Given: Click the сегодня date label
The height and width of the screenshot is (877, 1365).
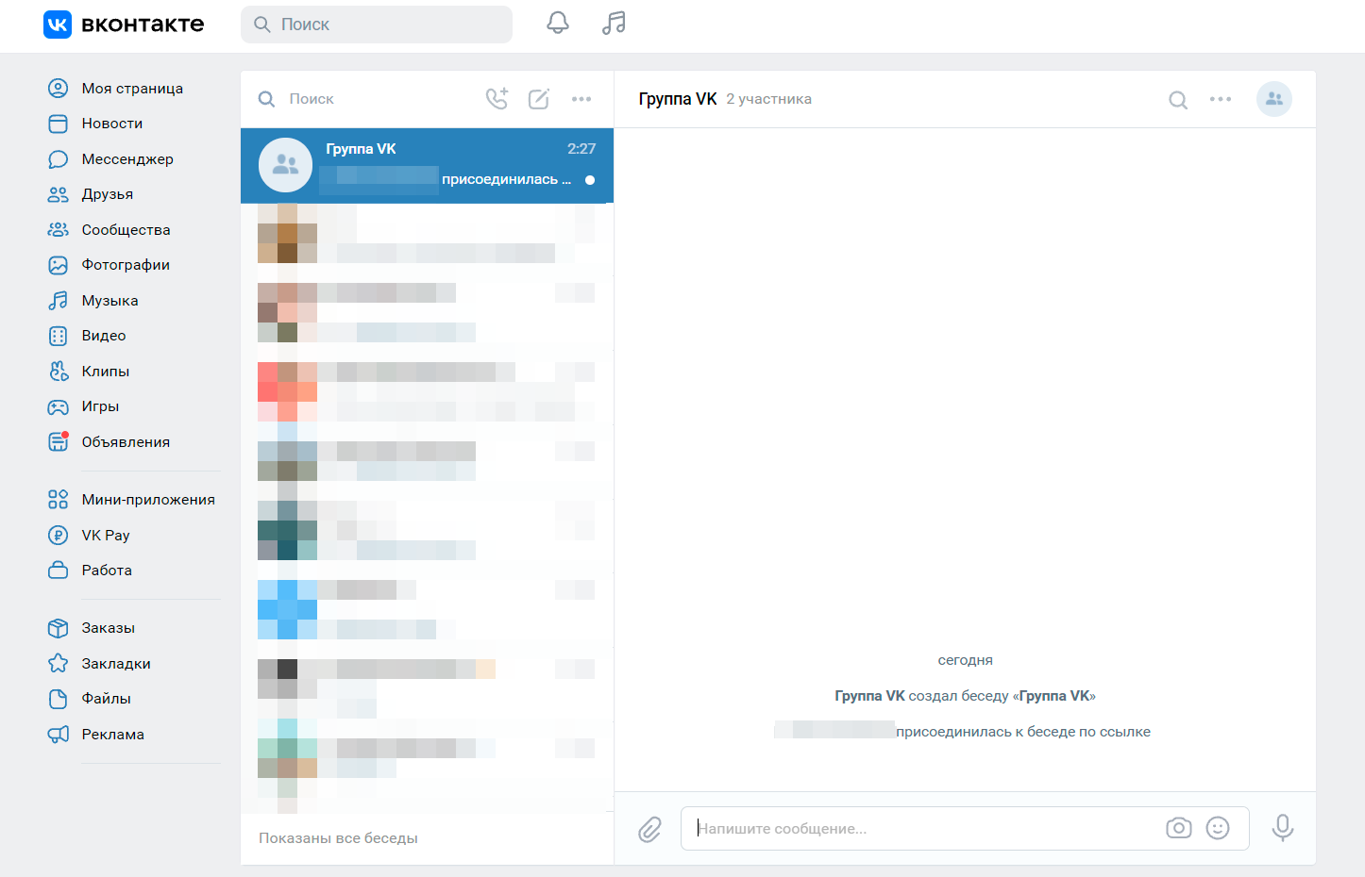Looking at the screenshot, I should pyautogui.click(x=965, y=660).
